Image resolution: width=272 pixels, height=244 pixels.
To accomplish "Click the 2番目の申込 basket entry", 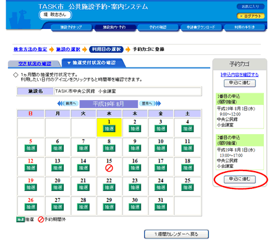I will [240, 152].
